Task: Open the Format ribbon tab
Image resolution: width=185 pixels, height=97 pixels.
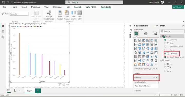Action: (78, 7)
